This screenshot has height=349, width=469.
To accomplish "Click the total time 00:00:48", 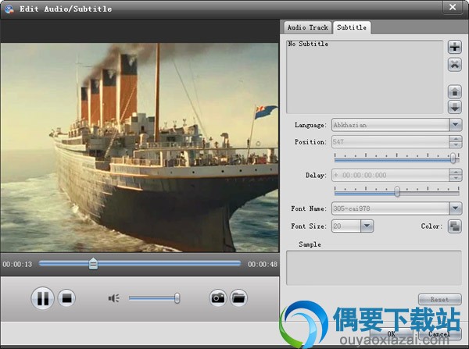I will [263, 264].
